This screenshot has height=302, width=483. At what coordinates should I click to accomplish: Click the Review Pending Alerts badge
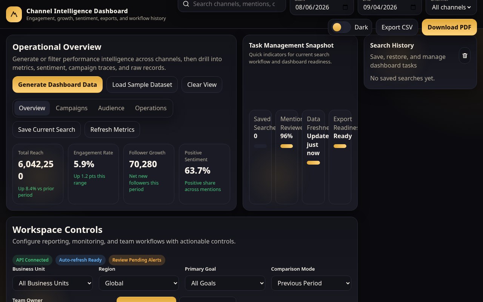click(x=137, y=260)
